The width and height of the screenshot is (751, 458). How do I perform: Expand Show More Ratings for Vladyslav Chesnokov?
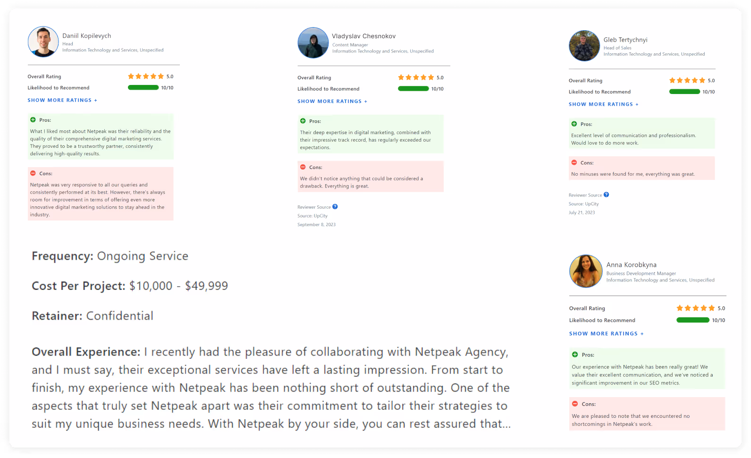pos(332,101)
